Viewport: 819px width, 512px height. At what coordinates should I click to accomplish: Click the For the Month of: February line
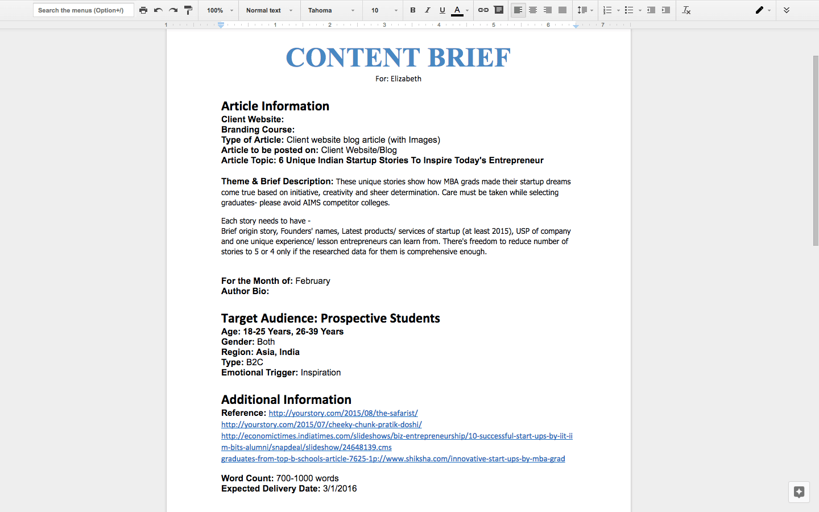pyautogui.click(x=275, y=281)
